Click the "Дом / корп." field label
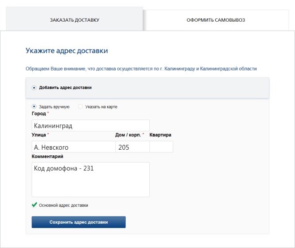 pos(128,135)
